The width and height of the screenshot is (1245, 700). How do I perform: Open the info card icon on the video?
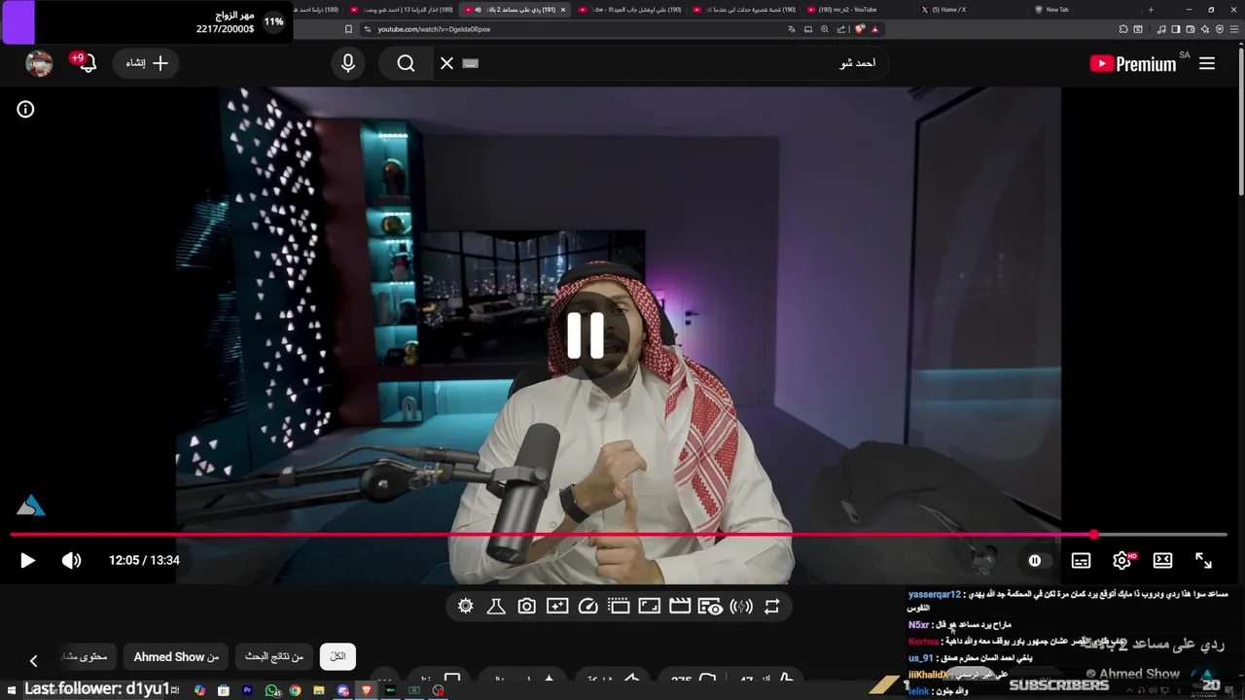(x=25, y=110)
